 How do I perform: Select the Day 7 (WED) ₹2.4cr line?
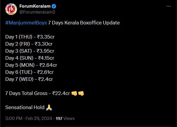(x=29, y=79)
